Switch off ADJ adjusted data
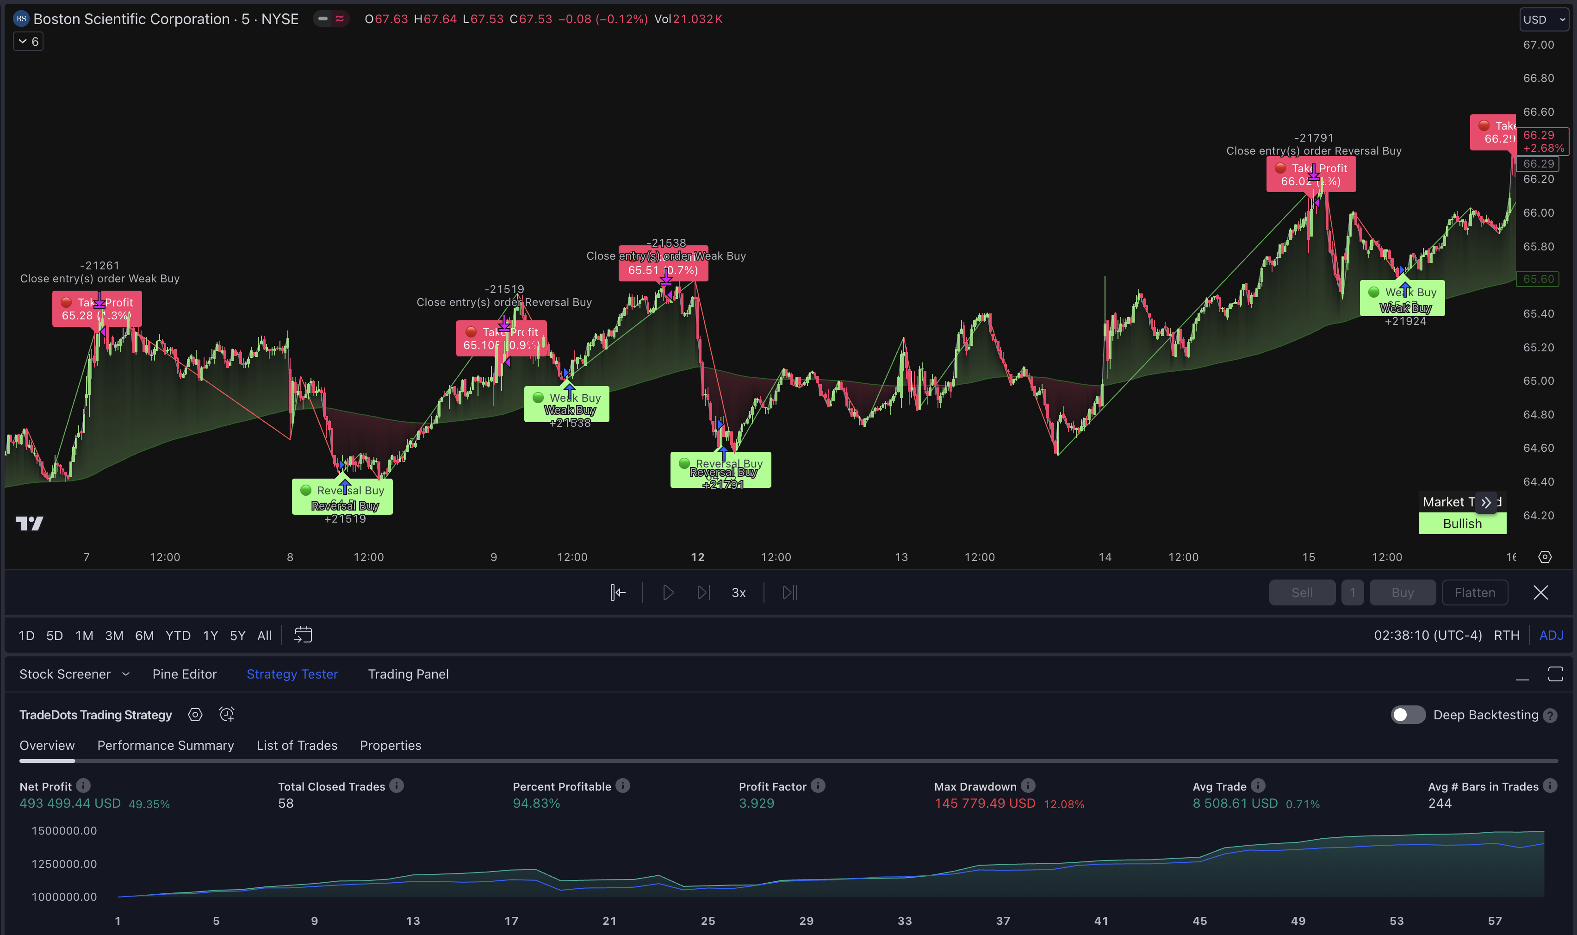Screen dimensions: 1577x935 1551,635
